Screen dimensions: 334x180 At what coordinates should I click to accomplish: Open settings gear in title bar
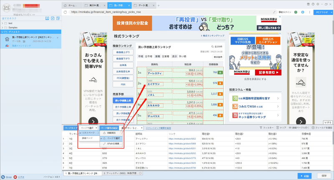point(318,4)
